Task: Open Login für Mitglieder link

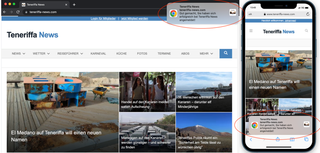Action: coord(103,19)
